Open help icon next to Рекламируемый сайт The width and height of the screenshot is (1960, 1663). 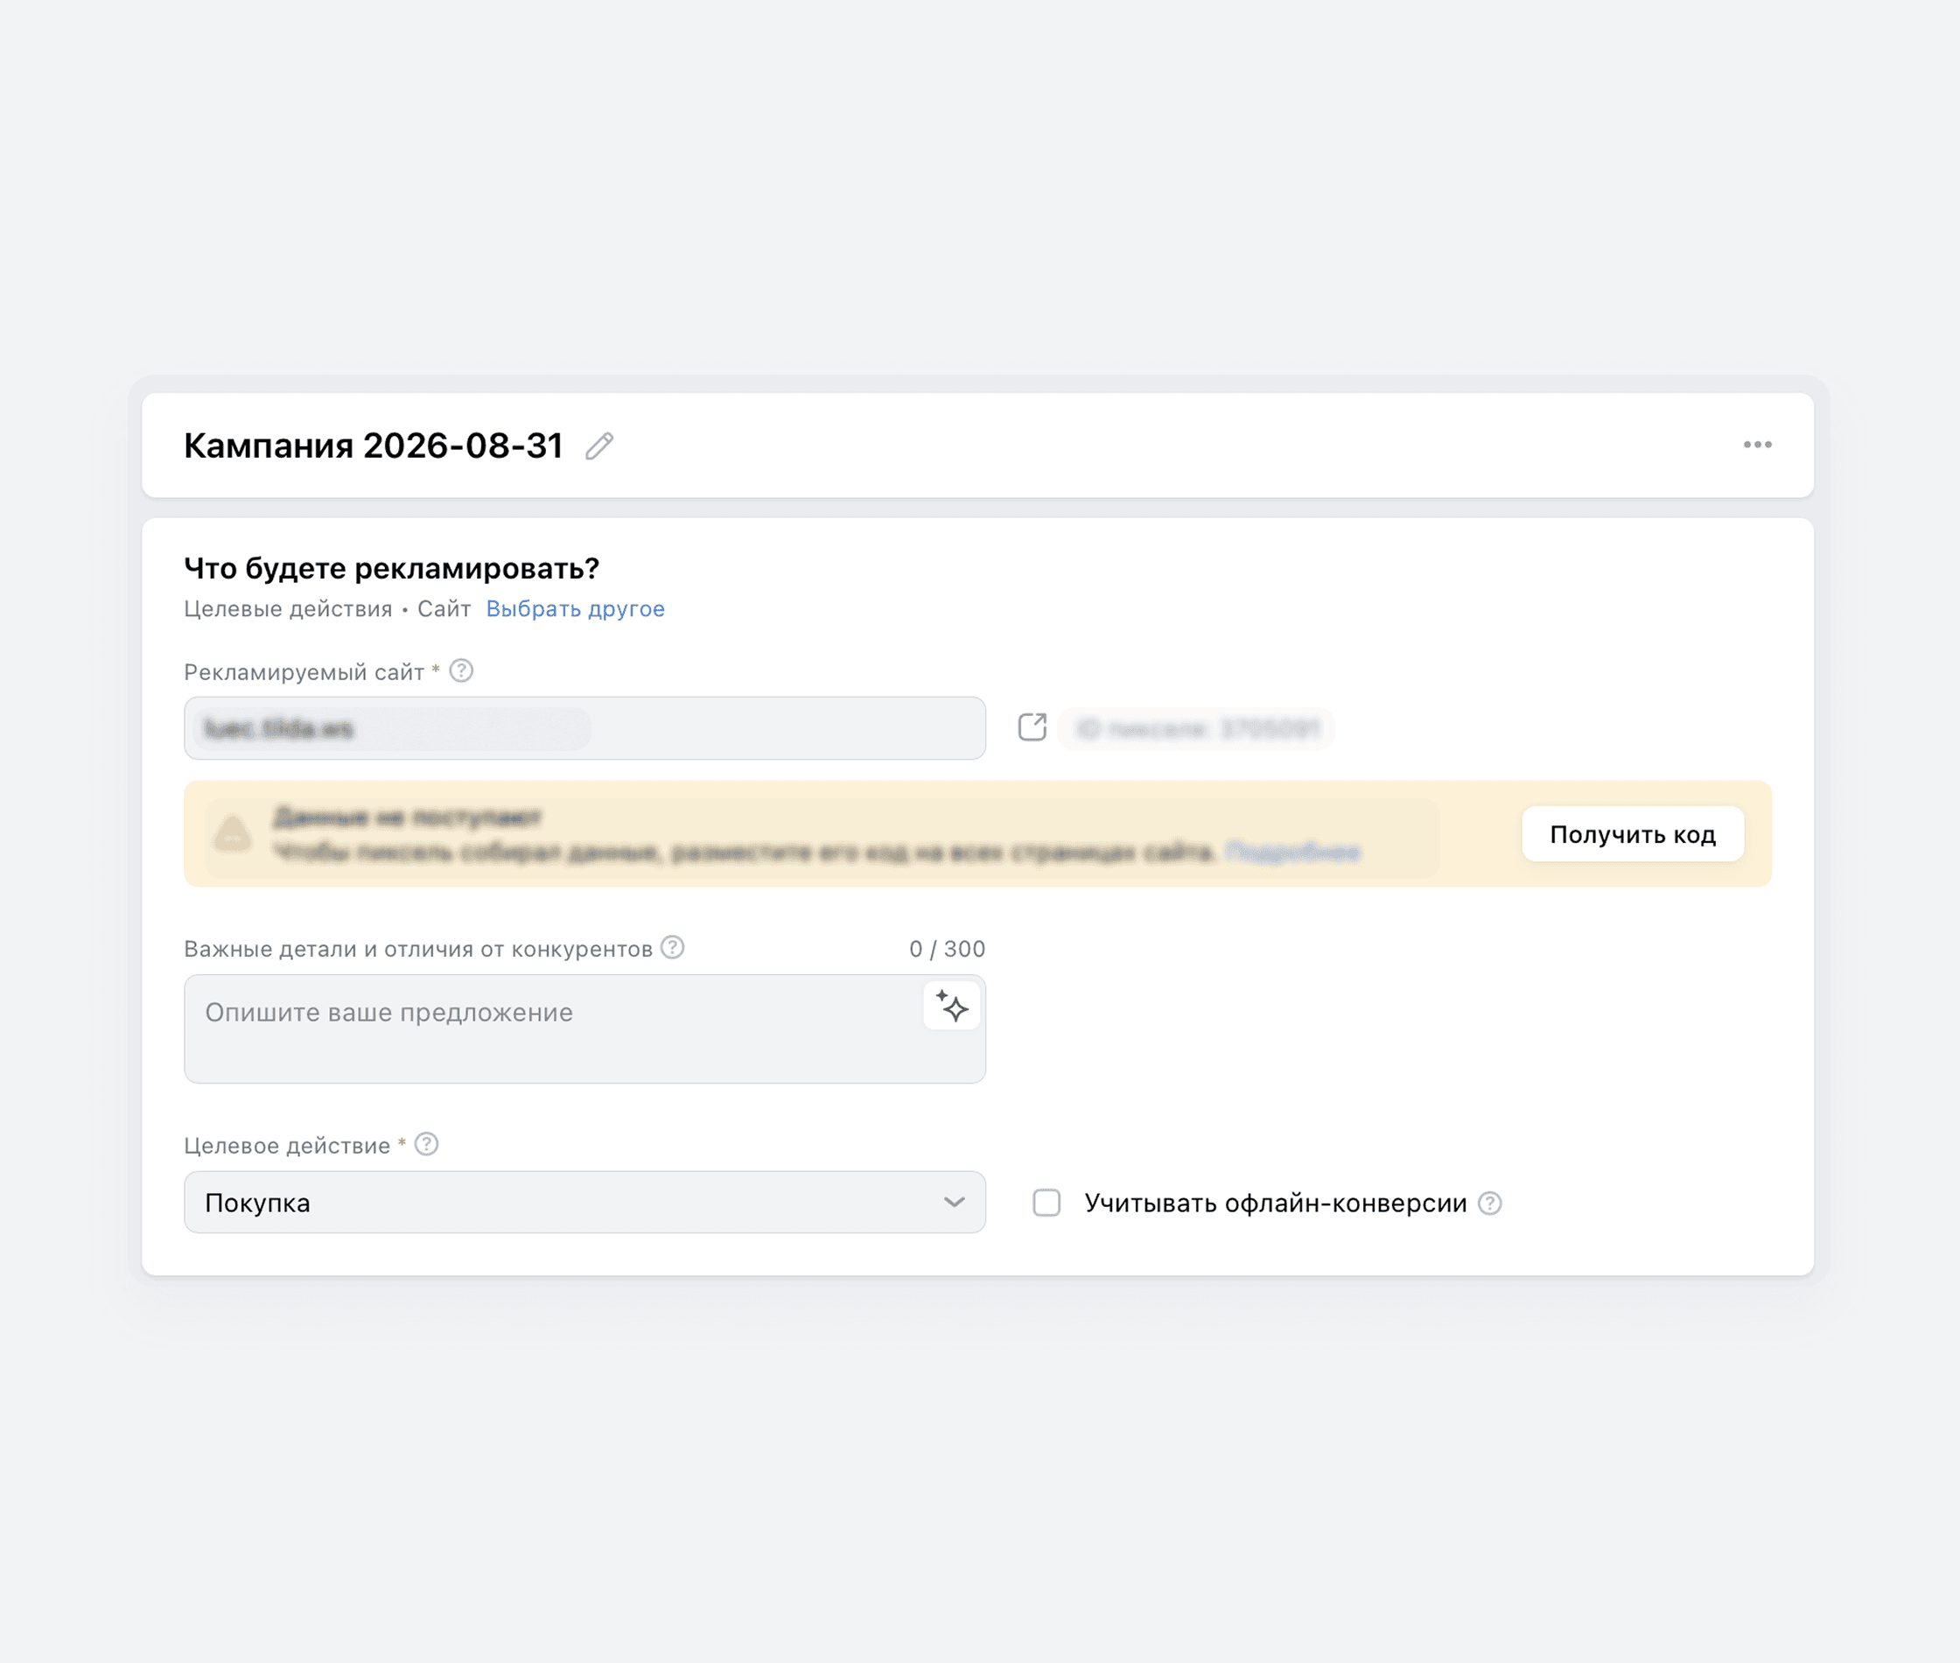pos(461,671)
